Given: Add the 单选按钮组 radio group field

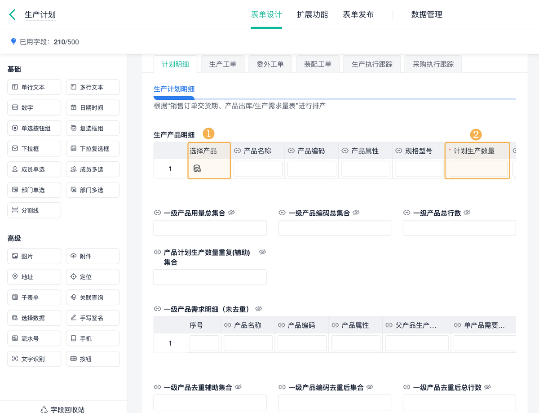Looking at the screenshot, I should 34,128.
